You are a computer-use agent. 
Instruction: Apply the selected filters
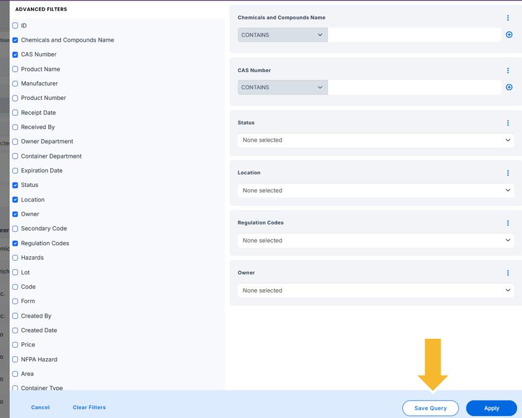(491, 408)
